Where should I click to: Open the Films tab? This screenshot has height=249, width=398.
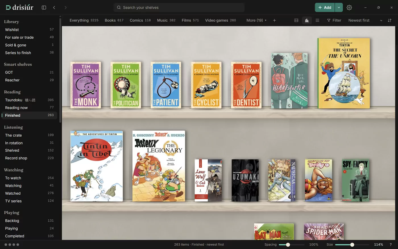point(190,20)
